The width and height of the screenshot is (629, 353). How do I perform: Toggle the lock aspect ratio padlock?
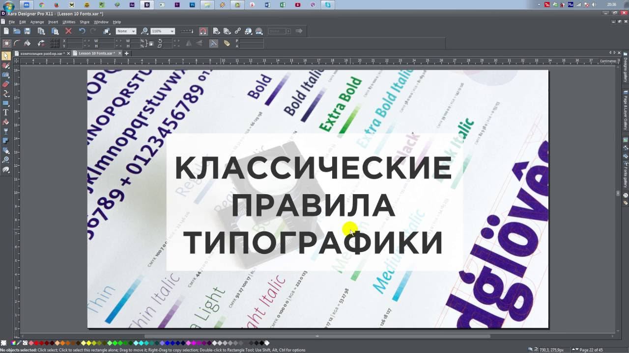[151, 43]
